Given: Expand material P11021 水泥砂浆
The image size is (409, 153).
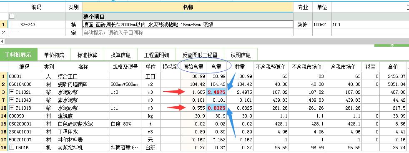Looking at the screenshot, I should pyautogui.click(x=12, y=92).
